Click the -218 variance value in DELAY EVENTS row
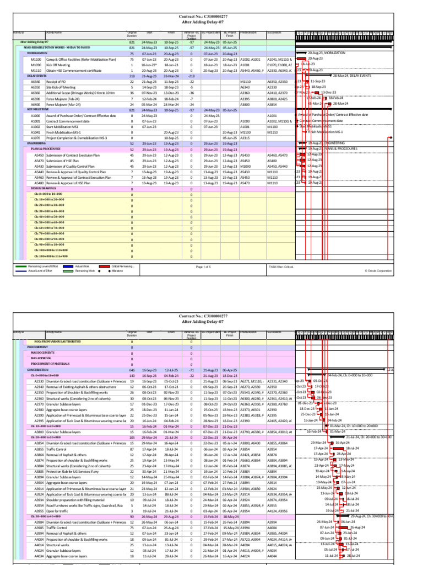 click(191, 76)
